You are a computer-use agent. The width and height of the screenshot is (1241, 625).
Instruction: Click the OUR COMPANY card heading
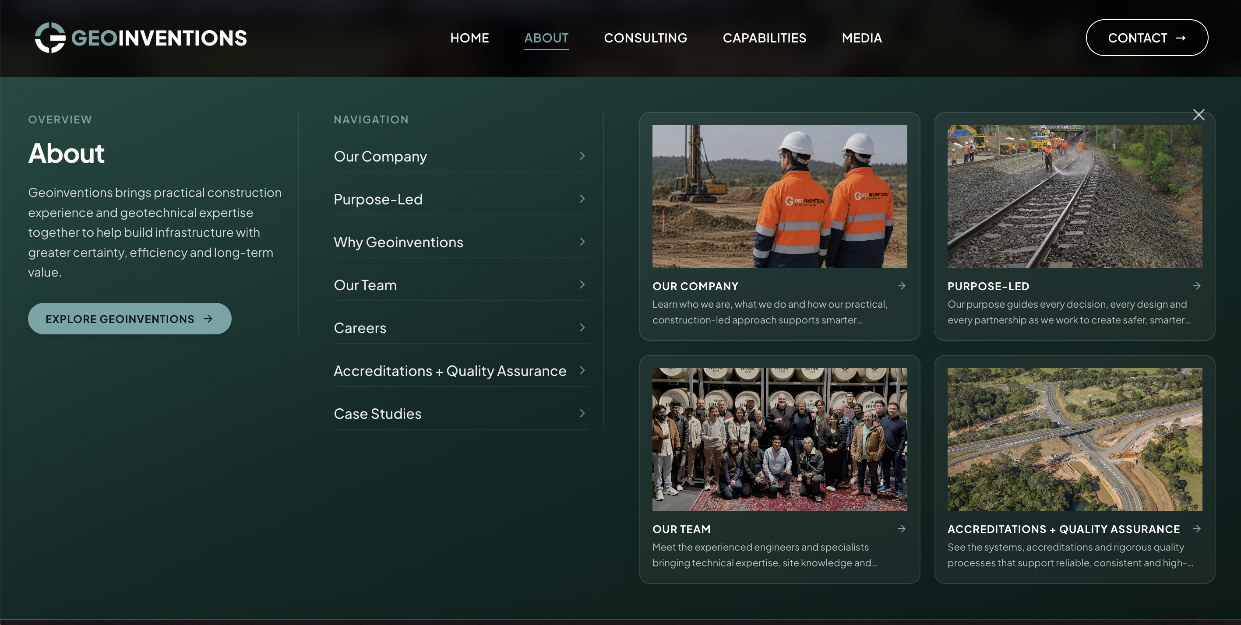pyautogui.click(x=695, y=286)
